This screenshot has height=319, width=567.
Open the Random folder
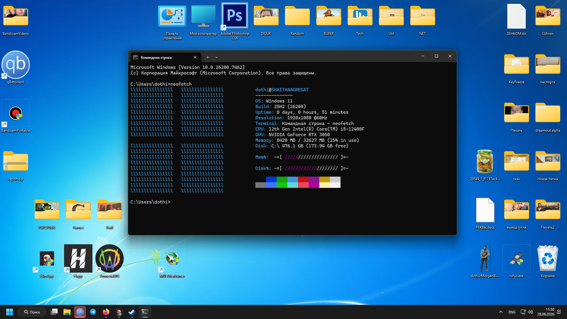[x=297, y=20]
